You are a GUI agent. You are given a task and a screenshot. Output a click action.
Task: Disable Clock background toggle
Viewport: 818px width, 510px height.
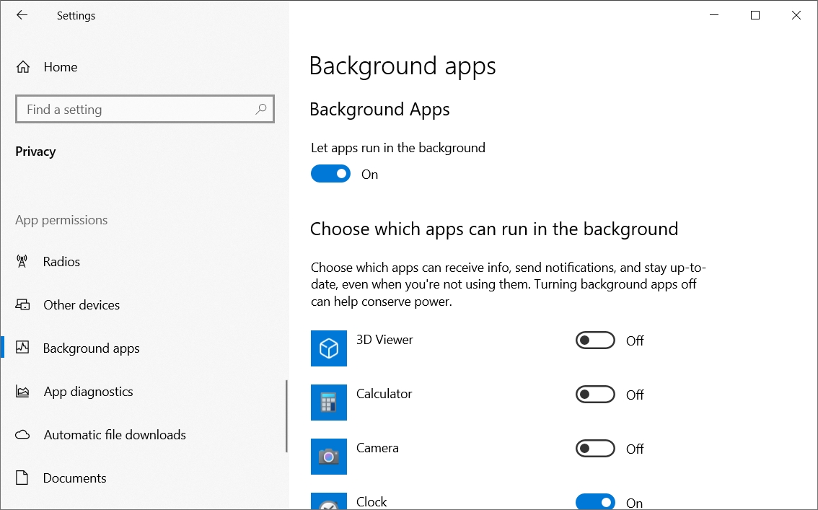click(595, 501)
